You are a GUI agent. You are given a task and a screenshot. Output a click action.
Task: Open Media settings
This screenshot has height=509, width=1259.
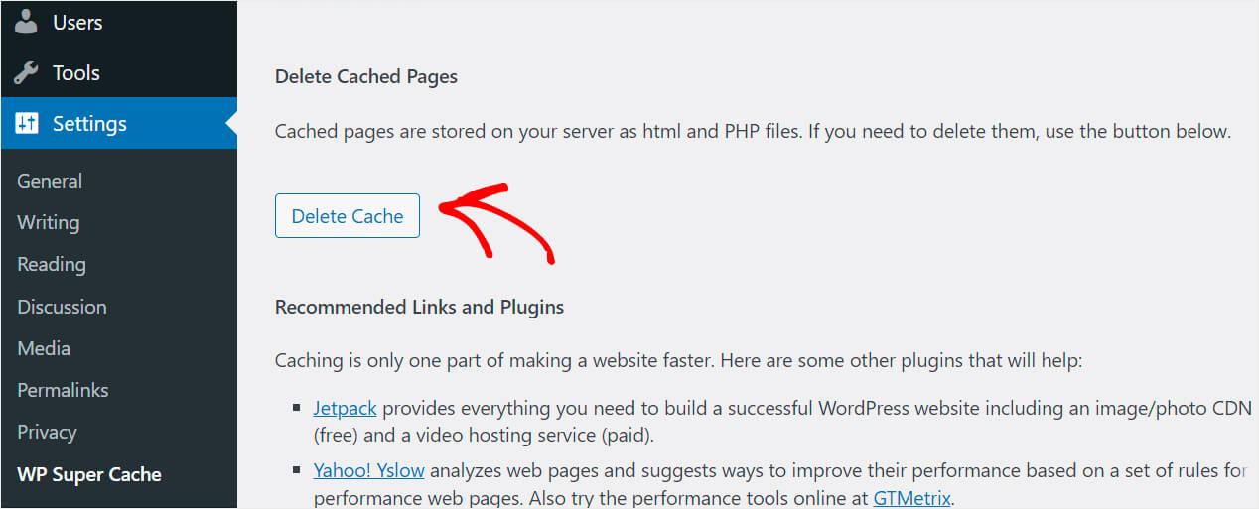tap(44, 348)
